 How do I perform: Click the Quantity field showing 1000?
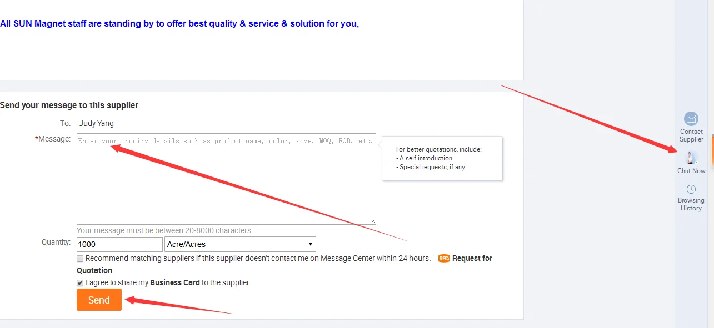point(119,244)
